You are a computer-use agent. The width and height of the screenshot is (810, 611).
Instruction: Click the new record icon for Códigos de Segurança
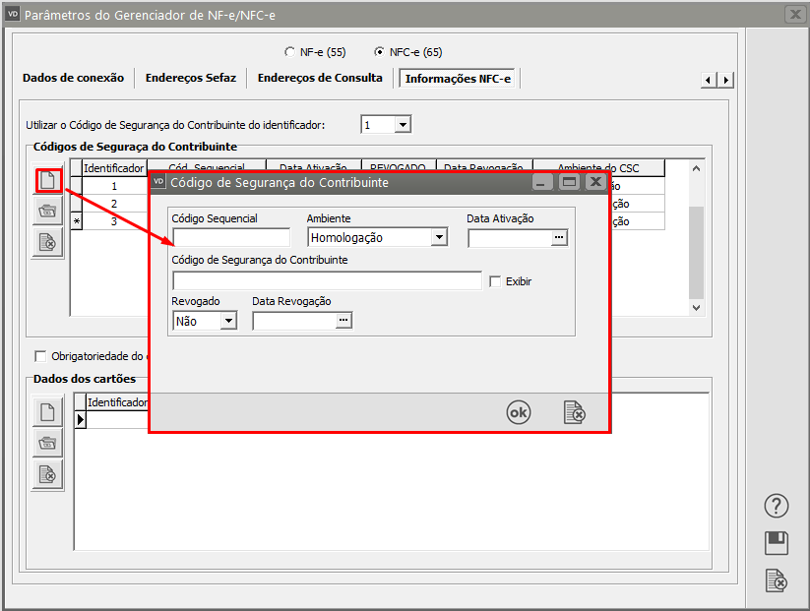tap(47, 181)
